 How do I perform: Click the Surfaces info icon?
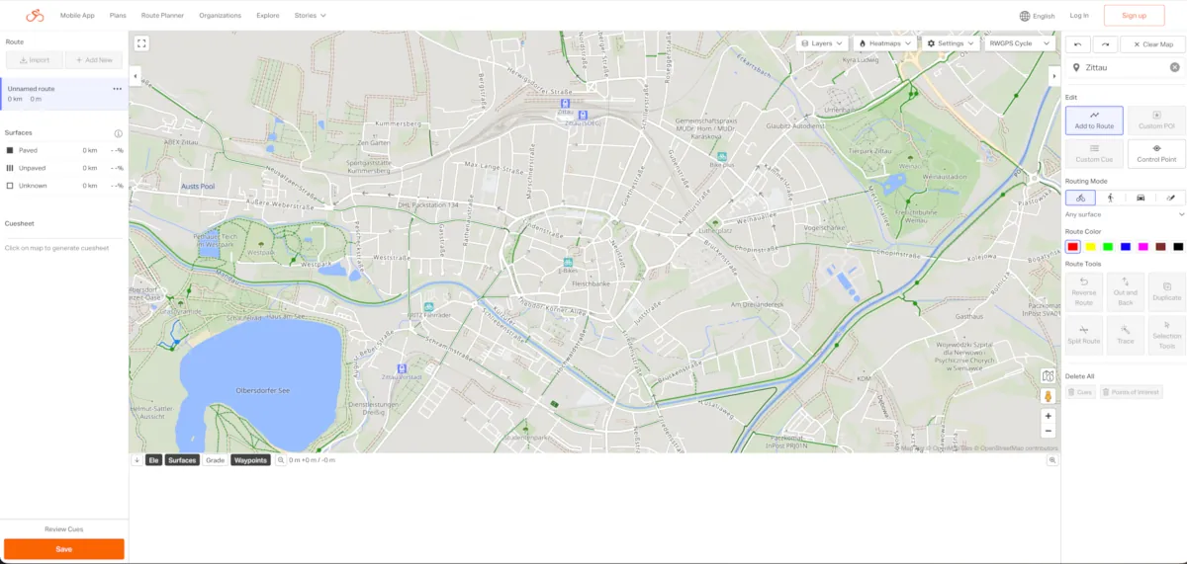(x=118, y=133)
